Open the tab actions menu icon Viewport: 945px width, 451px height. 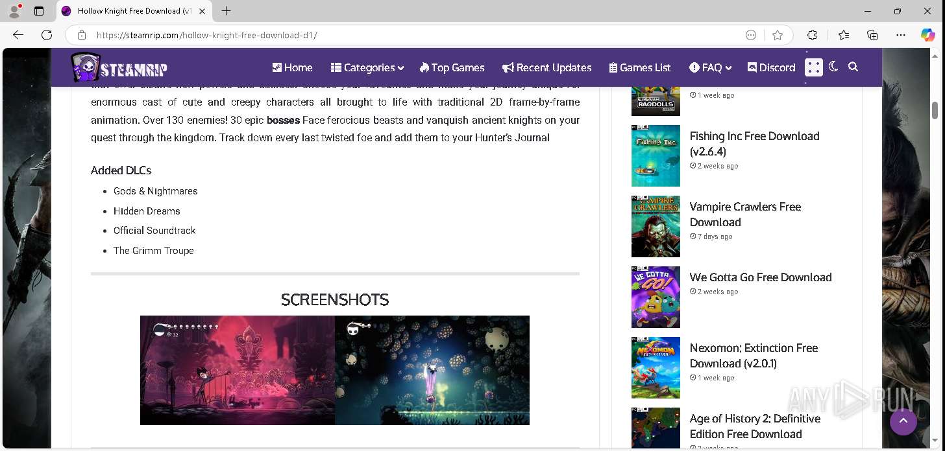pos(39,11)
